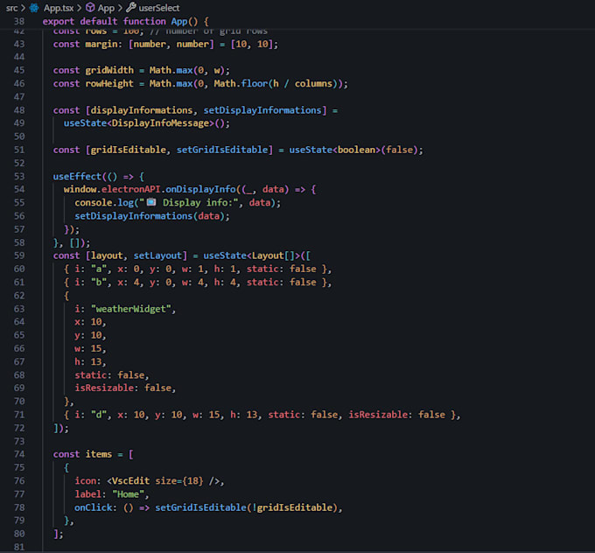Image resolution: width=595 pixels, height=553 pixels.
Task: Click 'isResizable: false' on line 69
Action: pyautogui.click(x=123, y=388)
